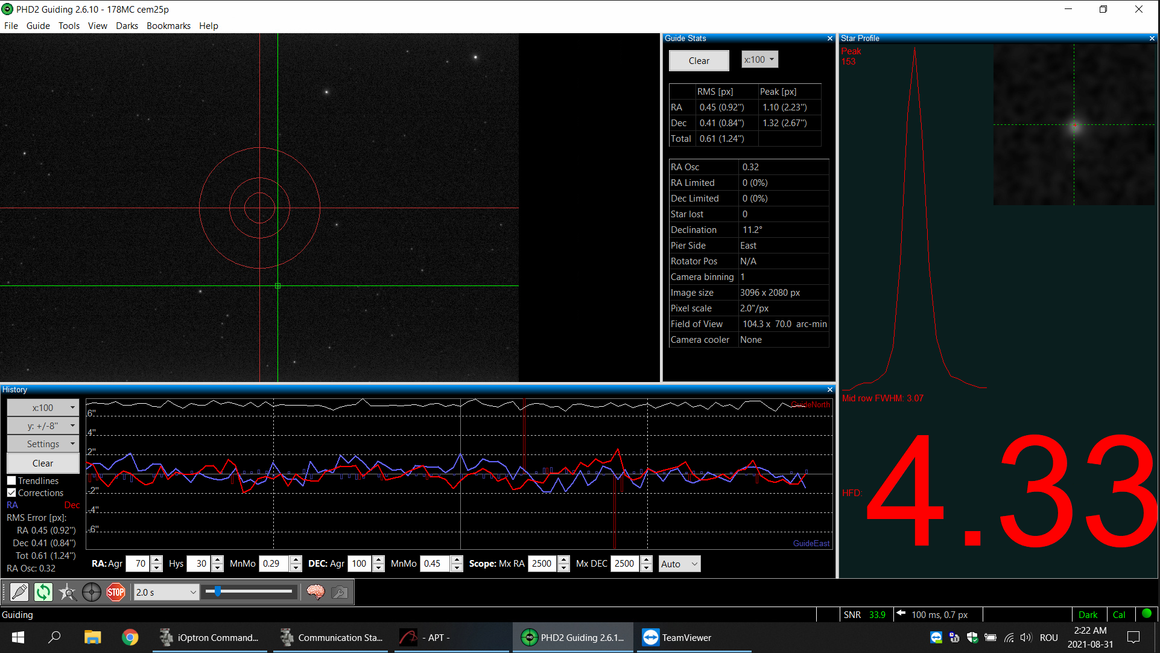Click the taskbar search icon
Screen dimensions: 1160x653
[x=54, y=637]
